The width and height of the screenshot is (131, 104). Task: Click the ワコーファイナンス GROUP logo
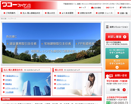pyautogui.click(x=16, y=5)
